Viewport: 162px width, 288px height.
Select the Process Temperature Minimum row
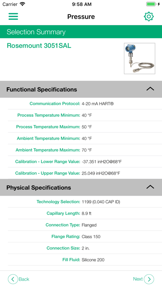point(85,115)
